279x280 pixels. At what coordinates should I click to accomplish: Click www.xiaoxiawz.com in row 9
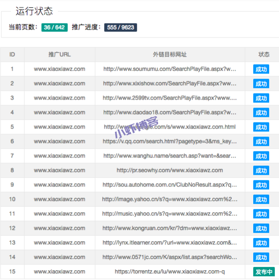60,185
